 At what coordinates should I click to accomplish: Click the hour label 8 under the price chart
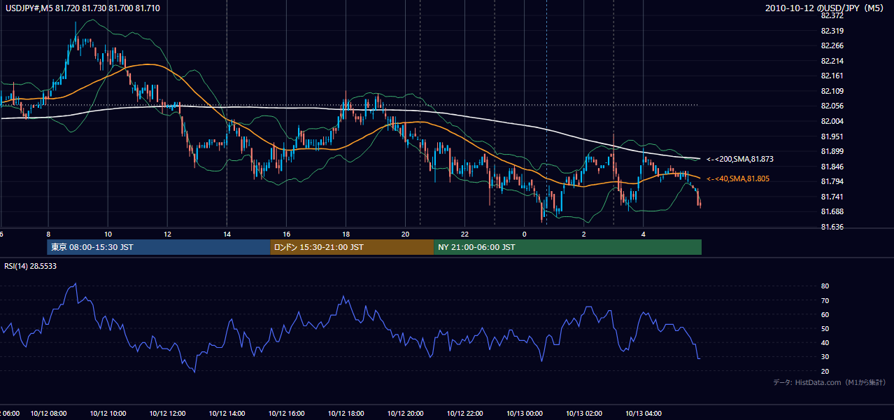pyautogui.click(x=48, y=234)
